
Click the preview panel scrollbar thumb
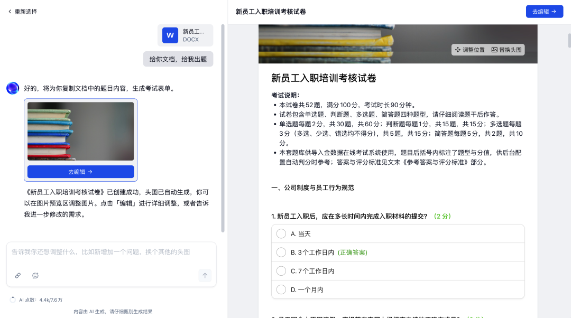(x=569, y=40)
